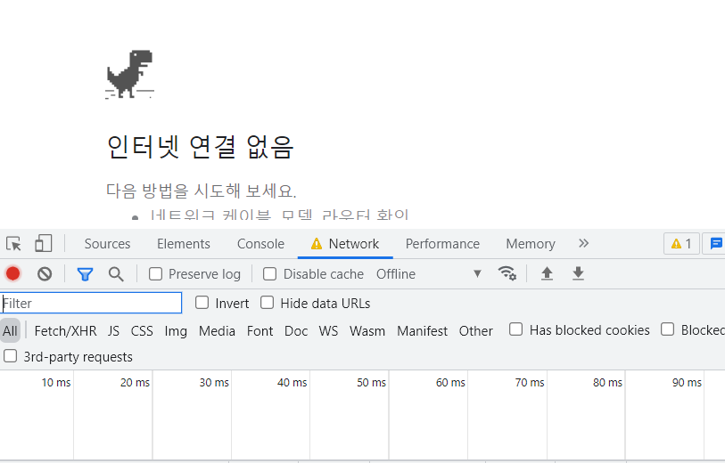Enable Preserve log checkbox
This screenshot has height=463, width=725.
155,273
